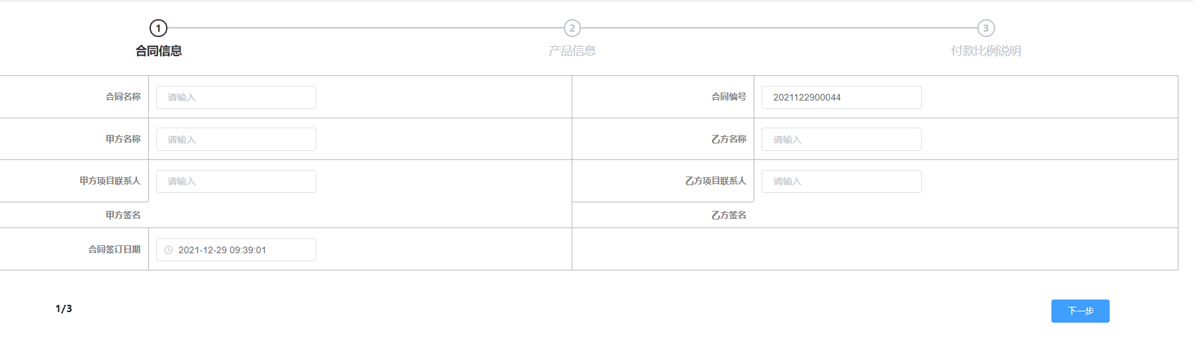Click the 合同签订日期 label

point(114,249)
